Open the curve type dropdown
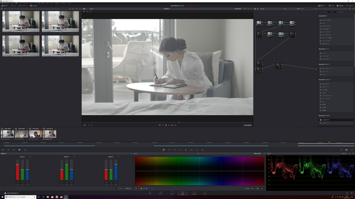 (258, 153)
